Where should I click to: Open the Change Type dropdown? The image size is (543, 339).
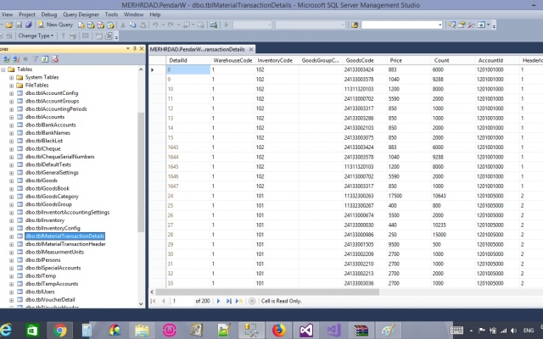point(36,36)
